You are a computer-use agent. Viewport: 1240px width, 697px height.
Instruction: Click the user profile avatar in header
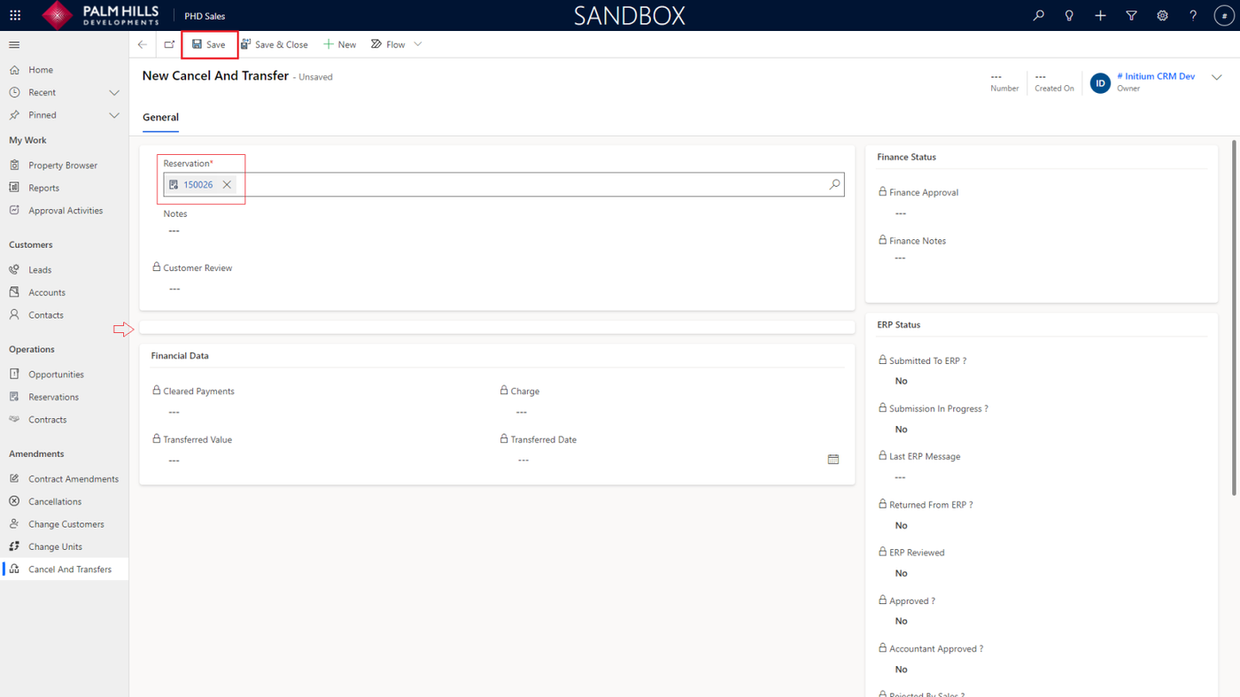pos(1224,15)
